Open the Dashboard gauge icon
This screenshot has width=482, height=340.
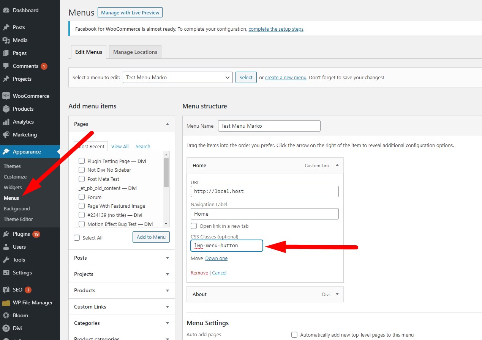6,10
